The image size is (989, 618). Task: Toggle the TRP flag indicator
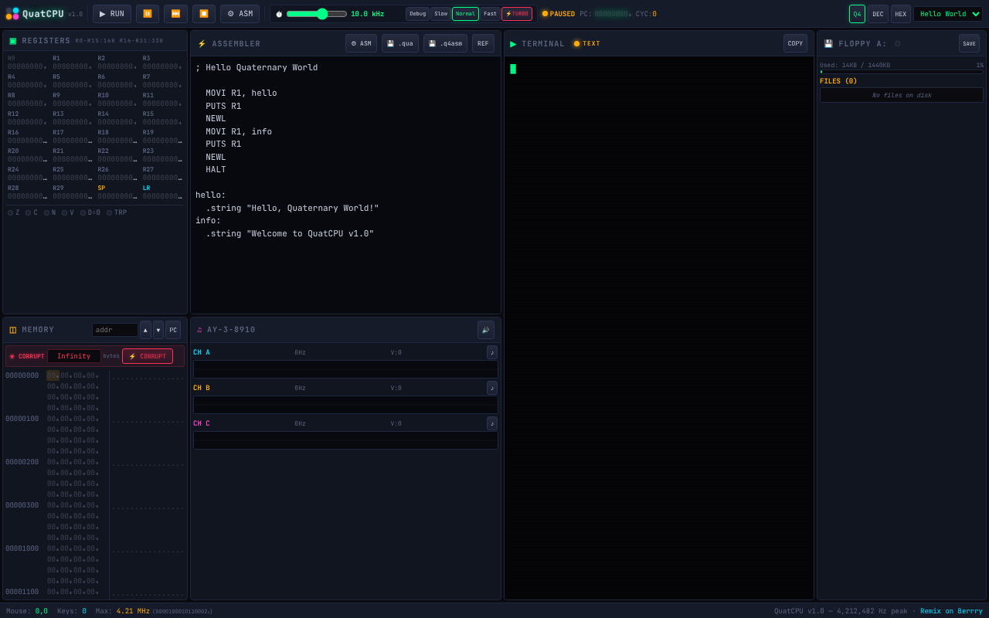pyautogui.click(x=117, y=212)
